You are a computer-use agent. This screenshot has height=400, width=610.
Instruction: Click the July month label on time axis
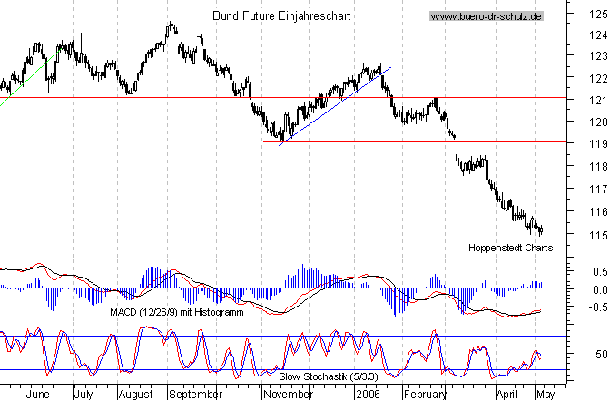(x=83, y=395)
